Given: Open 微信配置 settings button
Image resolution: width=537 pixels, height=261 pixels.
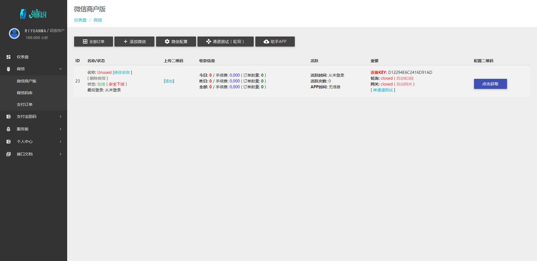Looking at the screenshot, I should [x=176, y=42].
